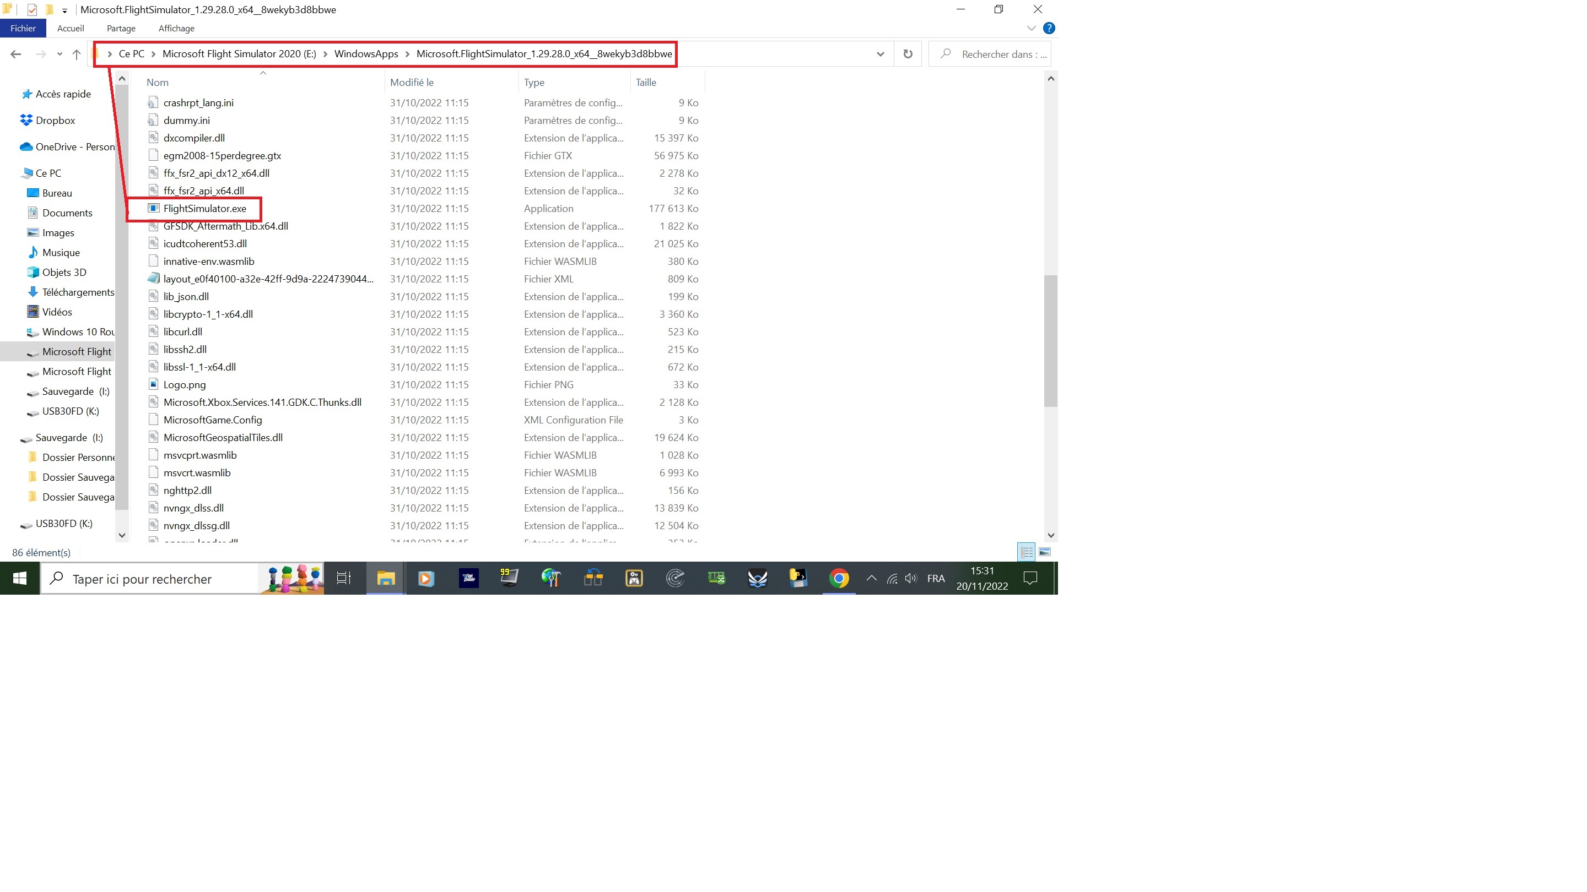Select the Dropbox entry in sidebar

[x=56, y=120]
